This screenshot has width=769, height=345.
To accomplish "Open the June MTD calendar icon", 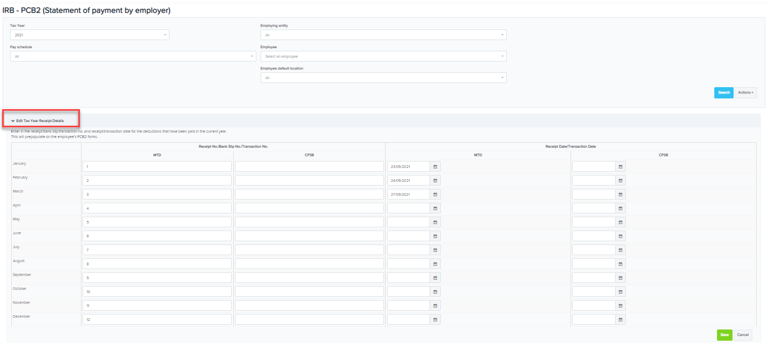I will [435, 236].
